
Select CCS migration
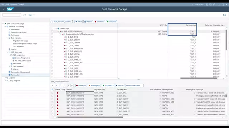(x=18, y=47)
